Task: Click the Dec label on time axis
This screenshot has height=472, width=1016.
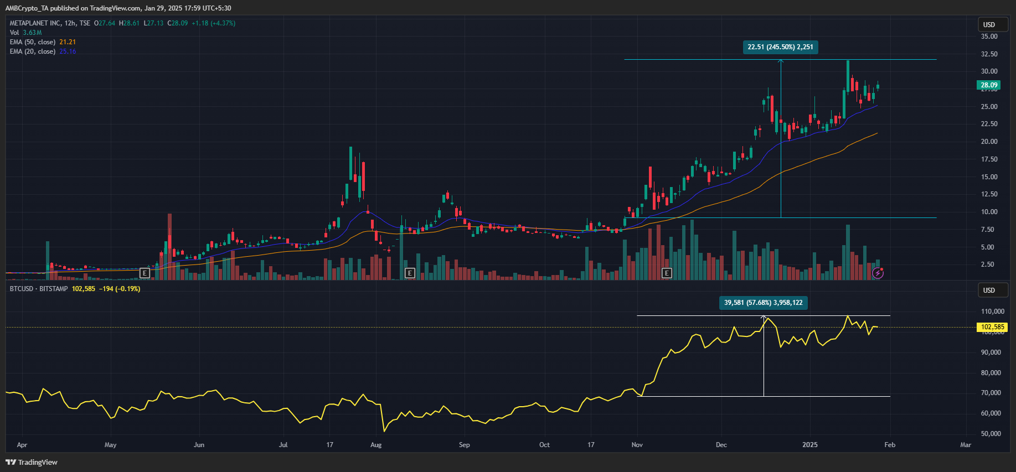Action: tap(721, 445)
